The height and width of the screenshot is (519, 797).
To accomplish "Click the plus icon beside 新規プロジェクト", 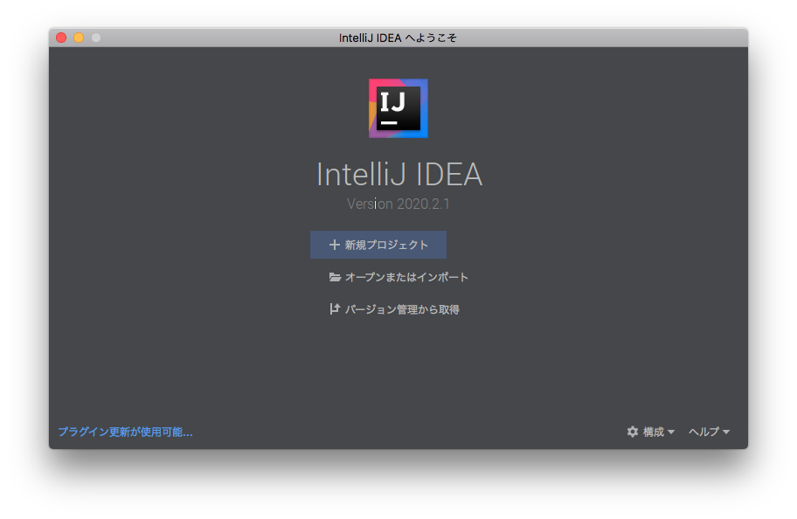I will (x=334, y=245).
